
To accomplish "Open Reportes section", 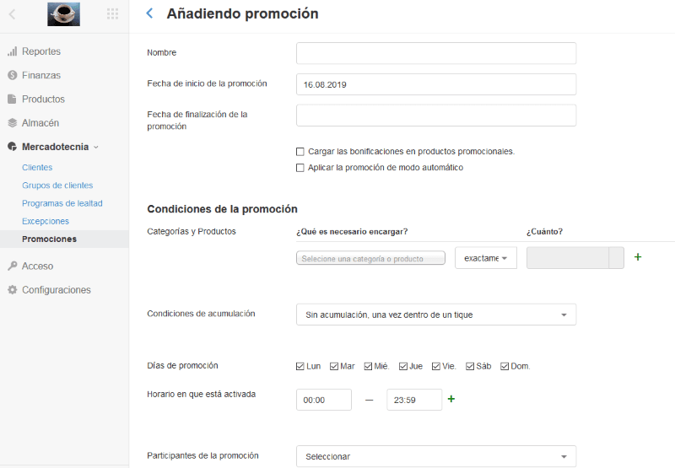I will (x=41, y=51).
